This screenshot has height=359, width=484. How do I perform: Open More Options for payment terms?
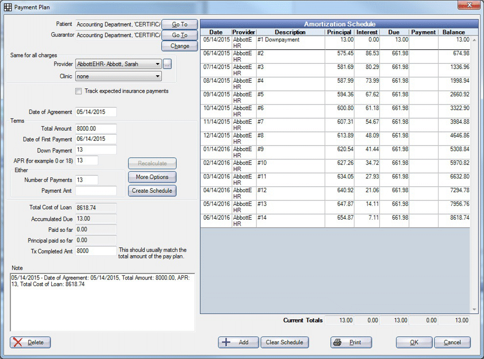(152, 177)
